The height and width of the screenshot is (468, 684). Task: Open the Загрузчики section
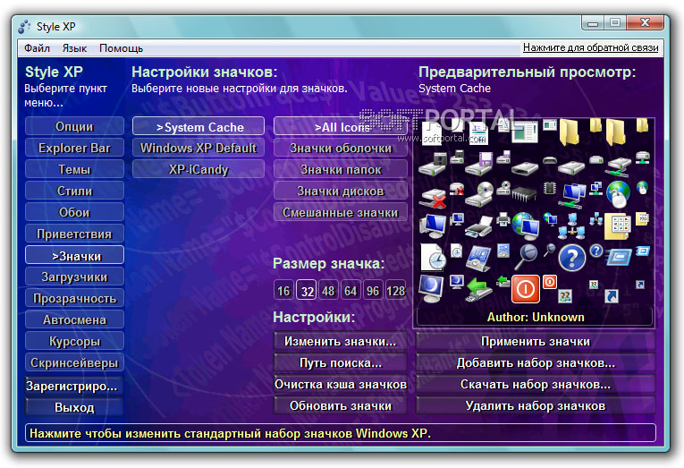pyautogui.click(x=74, y=277)
